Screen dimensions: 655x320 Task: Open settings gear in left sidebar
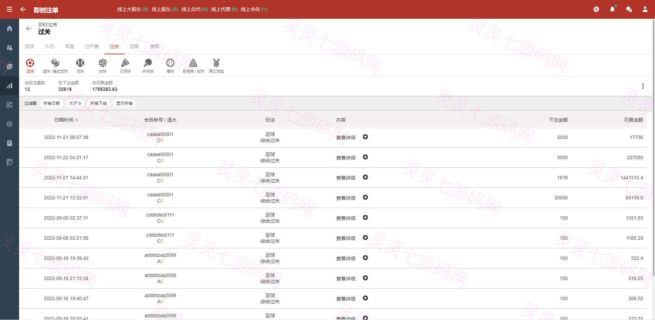(10, 124)
